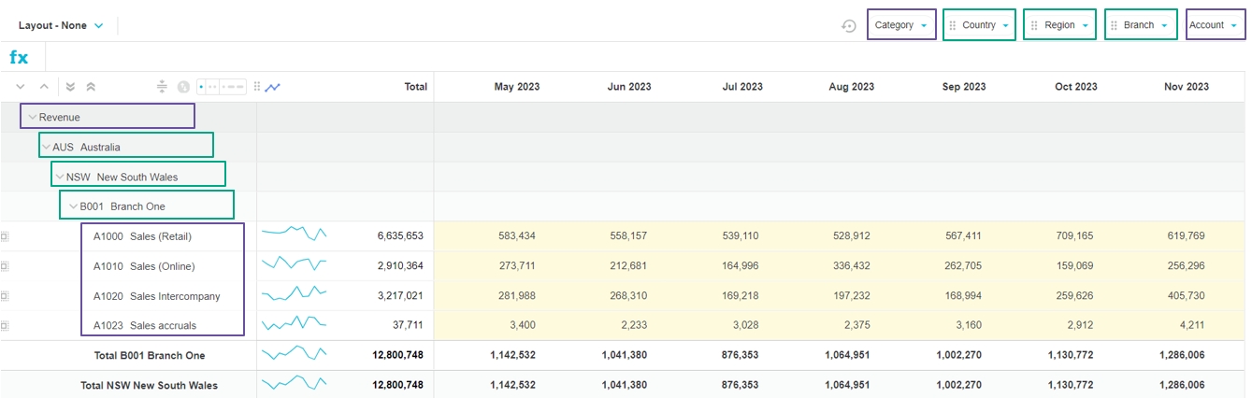Open the Account filter dropdown
This screenshot has width=1252, height=398.
(1215, 25)
